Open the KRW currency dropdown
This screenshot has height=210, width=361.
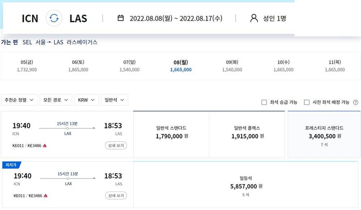(86, 100)
